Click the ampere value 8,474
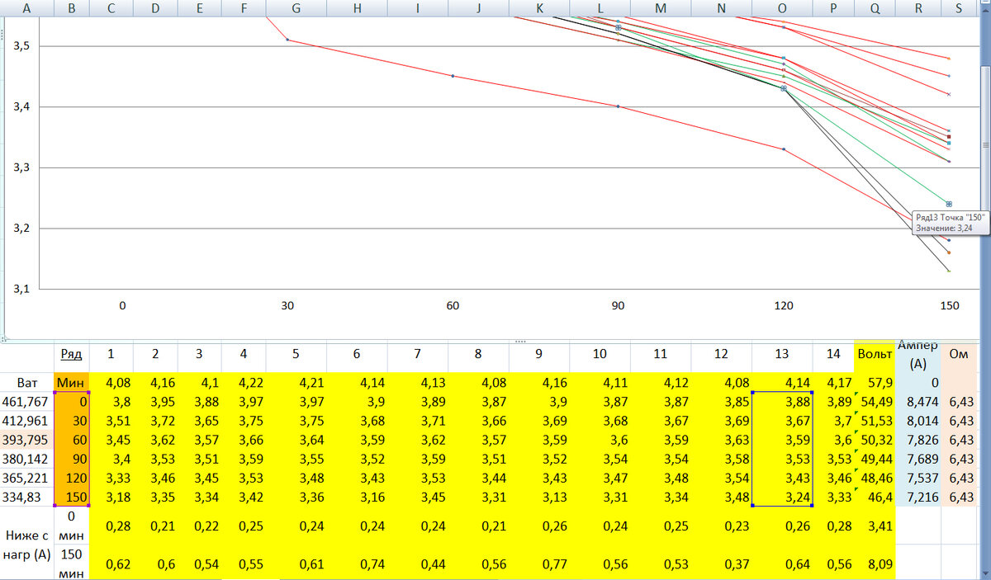Screen dimensions: 991x580 pos(918,402)
